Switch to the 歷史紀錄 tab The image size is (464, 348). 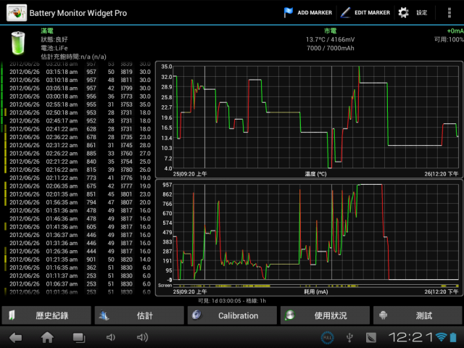(x=46, y=315)
